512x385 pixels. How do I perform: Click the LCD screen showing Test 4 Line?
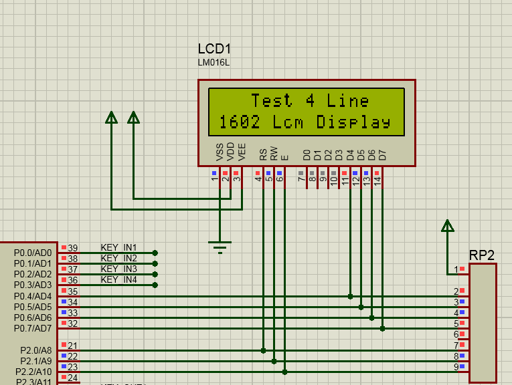pos(307,112)
